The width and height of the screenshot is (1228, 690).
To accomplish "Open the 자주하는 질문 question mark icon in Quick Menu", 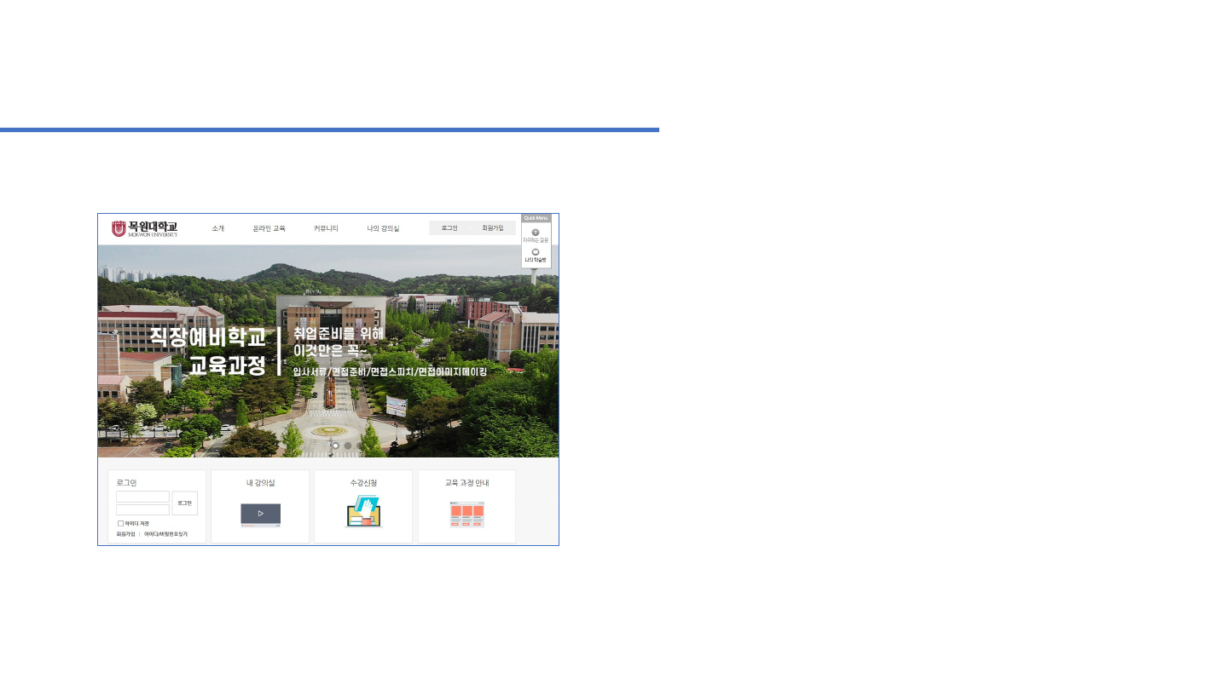I will pyautogui.click(x=536, y=233).
